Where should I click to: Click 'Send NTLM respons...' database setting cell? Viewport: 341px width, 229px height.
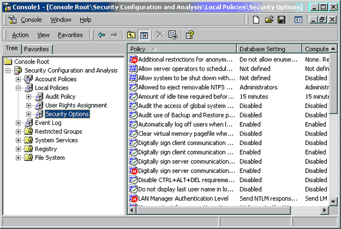[x=268, y=198]
